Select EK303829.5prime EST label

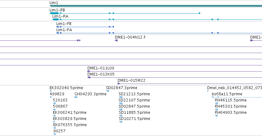pos(70,119)
